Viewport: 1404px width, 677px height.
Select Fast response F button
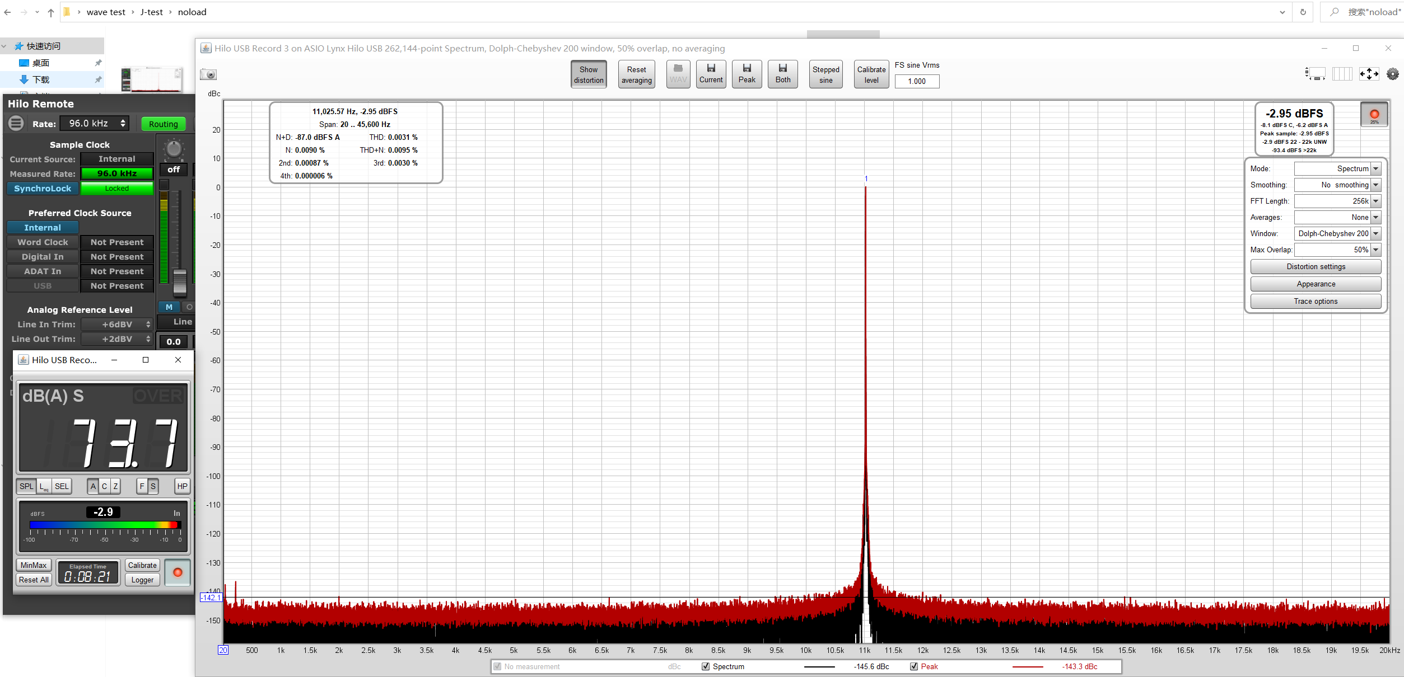[x=142, y=486]
